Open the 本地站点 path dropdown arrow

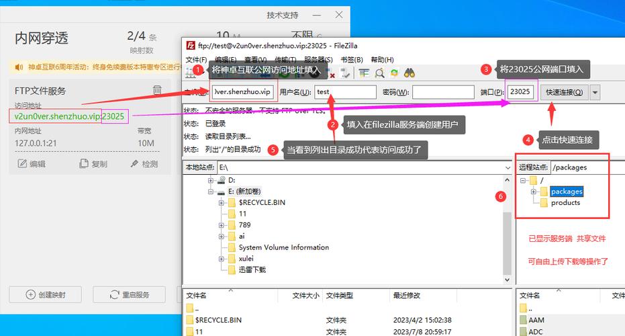pos(508,167)
